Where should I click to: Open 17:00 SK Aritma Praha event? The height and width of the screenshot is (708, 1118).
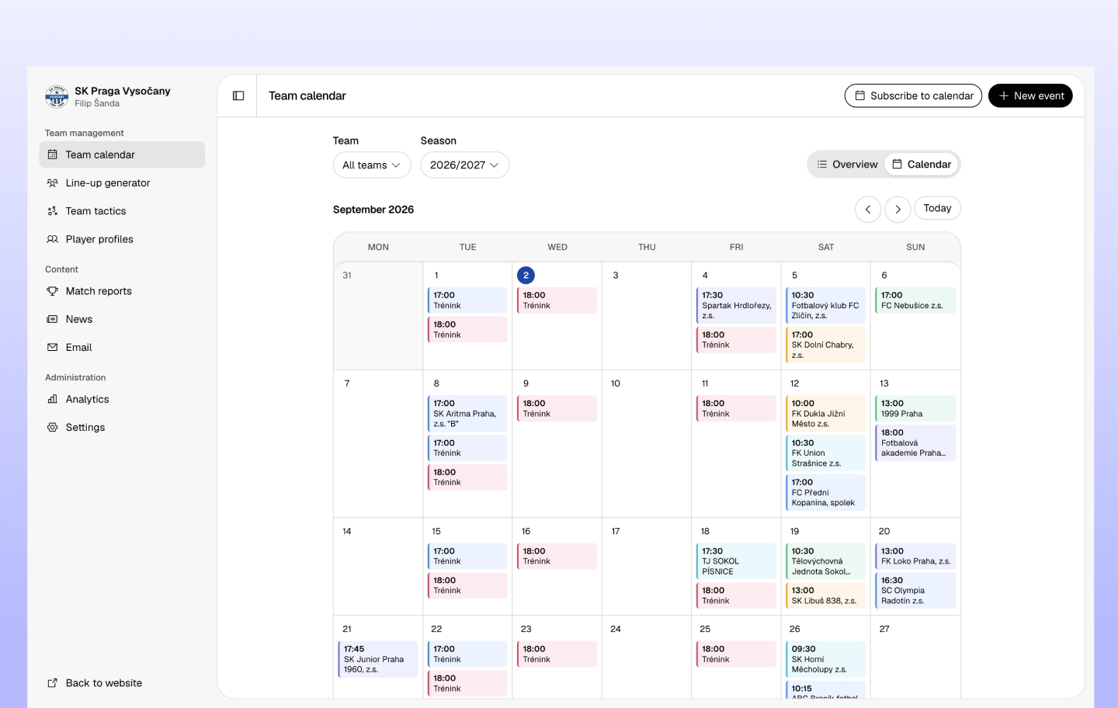(467, 413)
